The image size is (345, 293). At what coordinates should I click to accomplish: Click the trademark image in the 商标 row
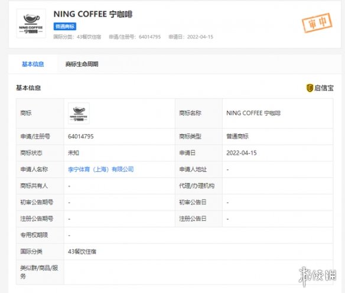[79, 113]
